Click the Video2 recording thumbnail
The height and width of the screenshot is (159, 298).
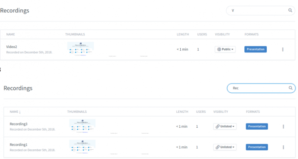tap(80, 48)
